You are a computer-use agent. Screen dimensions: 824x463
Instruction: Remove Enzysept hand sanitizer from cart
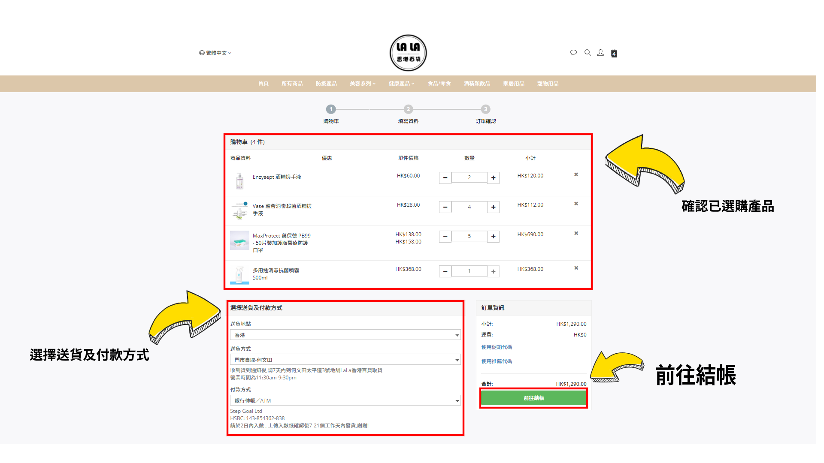pos(576,174)
